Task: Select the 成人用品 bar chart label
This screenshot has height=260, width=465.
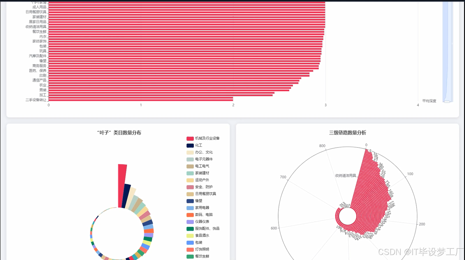Action: [x=39, y=7]
